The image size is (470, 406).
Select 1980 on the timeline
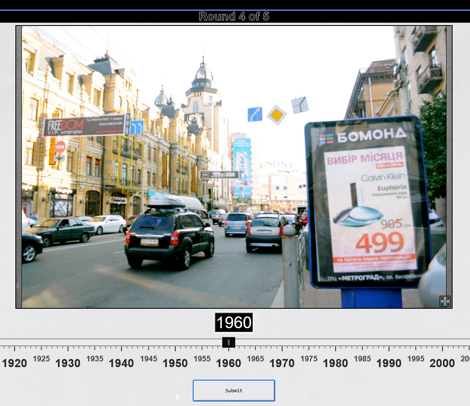pyautogui.click(x=336, y=363)
